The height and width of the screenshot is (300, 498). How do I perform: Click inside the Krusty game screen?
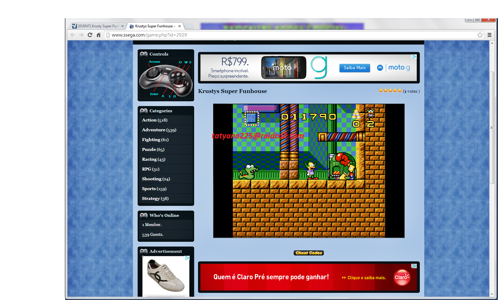click(309, 171)
